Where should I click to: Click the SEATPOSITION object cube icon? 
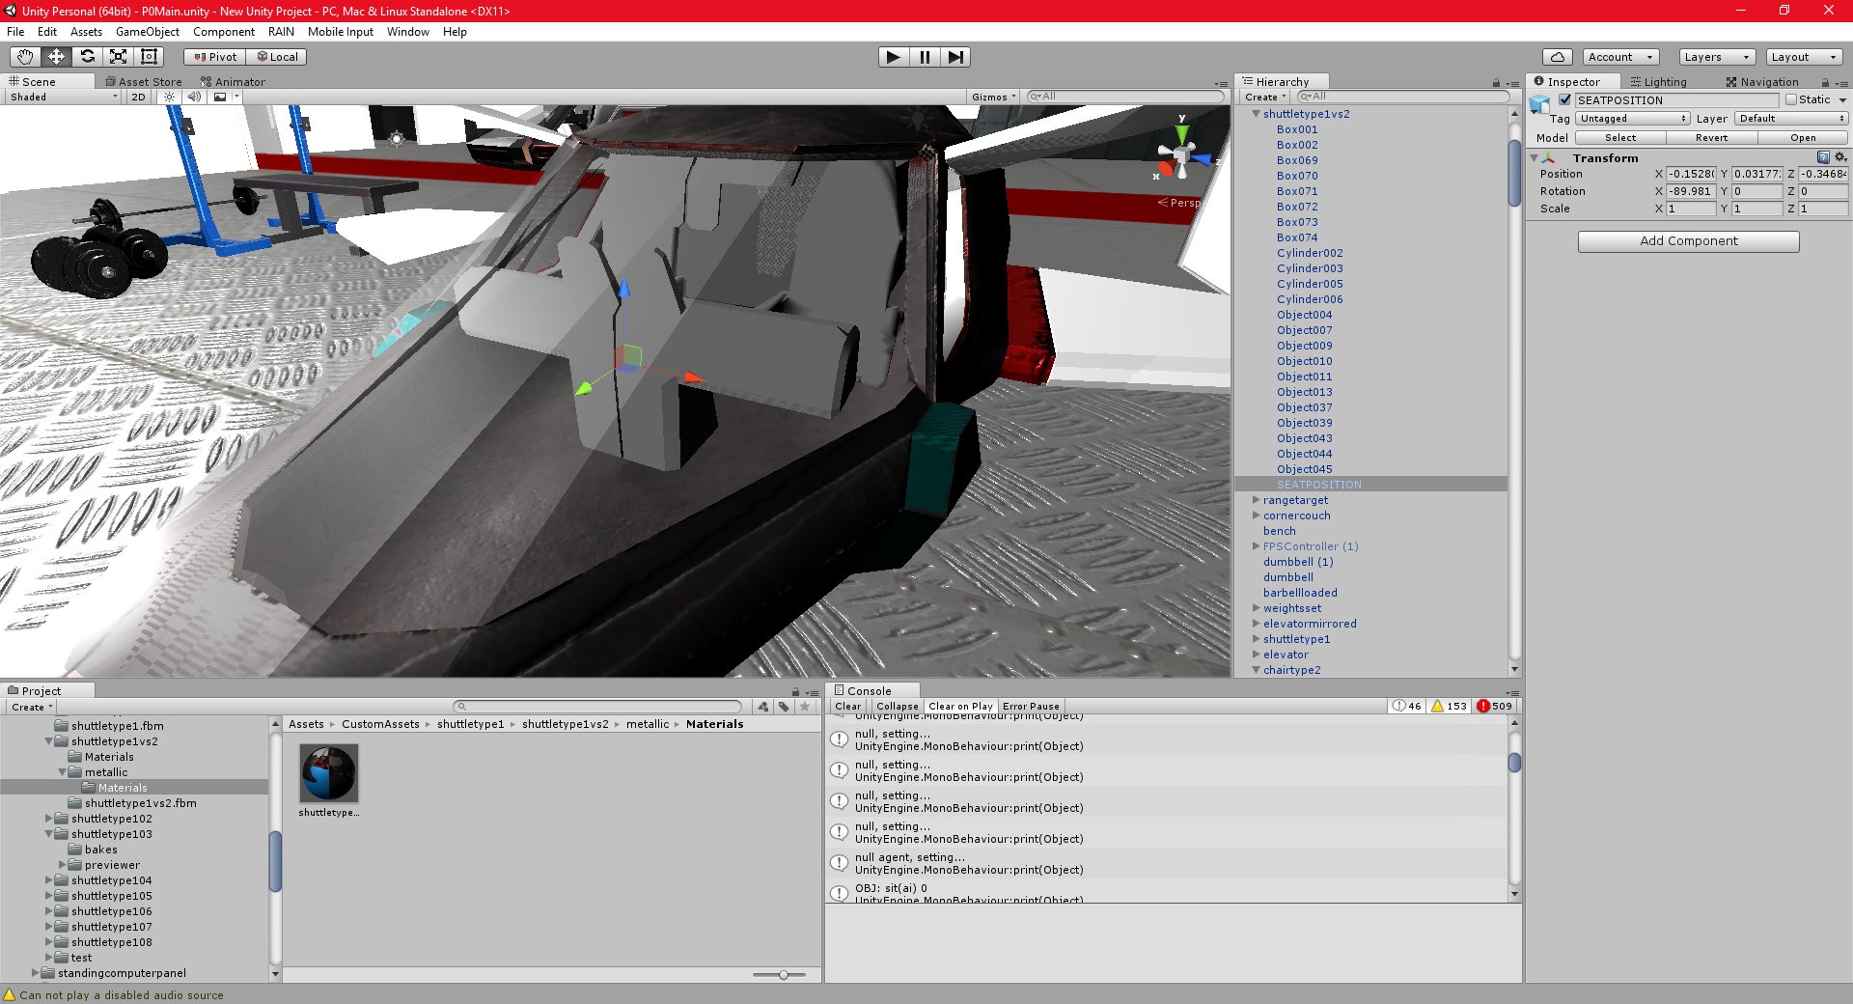(1539, 103)
